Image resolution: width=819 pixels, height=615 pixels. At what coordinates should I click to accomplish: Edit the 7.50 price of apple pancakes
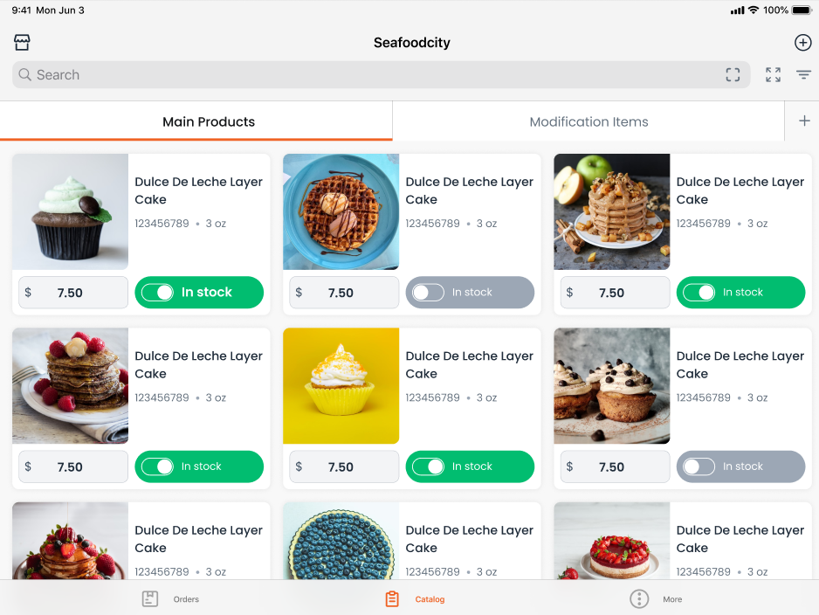point(615,292)
